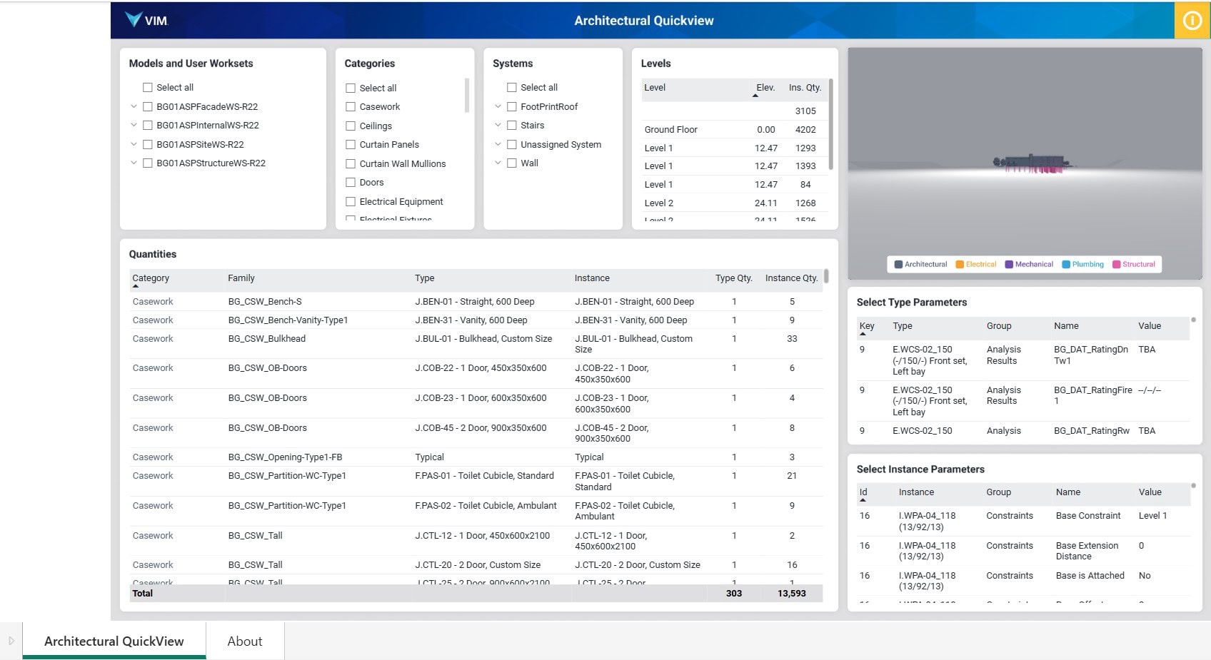
Task: Check the Wall system
Action: [512, 163]
